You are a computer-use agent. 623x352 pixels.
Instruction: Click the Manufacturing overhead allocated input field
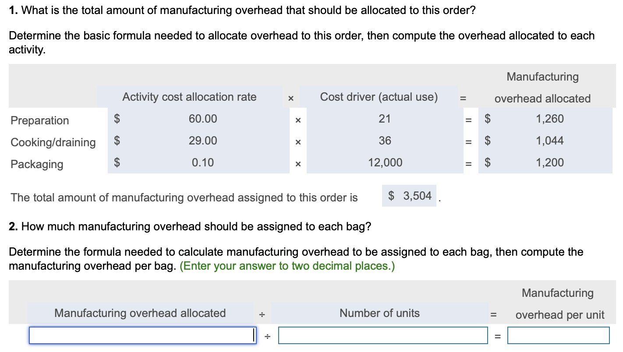(141, 335)
